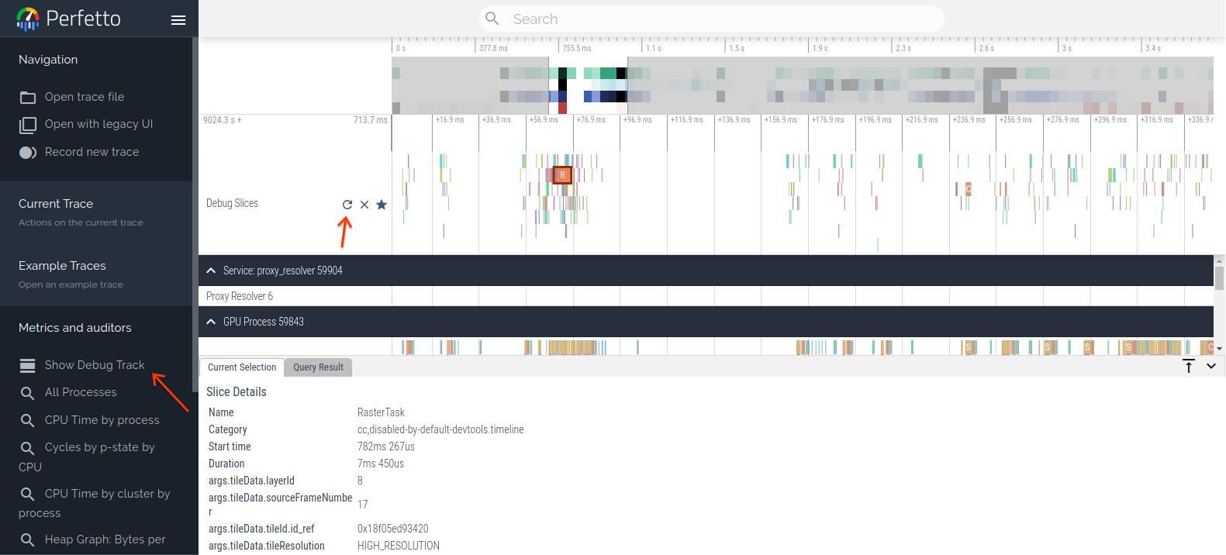Viewport: 1226px width, 555px height.
Task: Click the Perfetto logo icon
Action: [x=28, y=19]
